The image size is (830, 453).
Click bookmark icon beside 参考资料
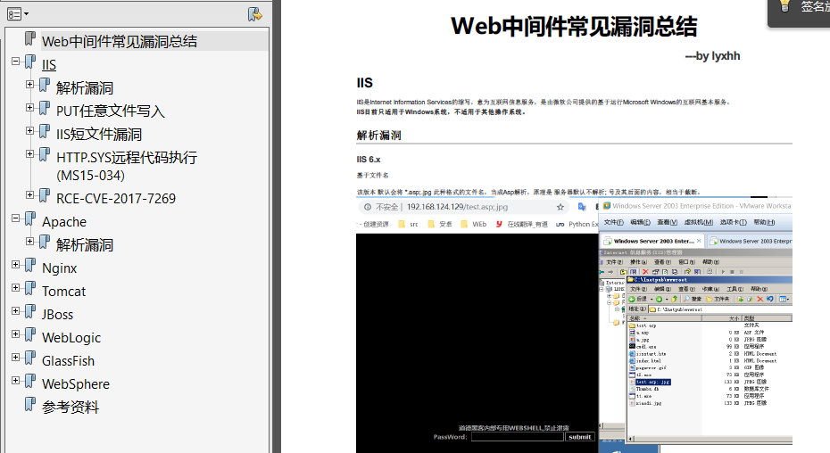[x=30, y=406]
